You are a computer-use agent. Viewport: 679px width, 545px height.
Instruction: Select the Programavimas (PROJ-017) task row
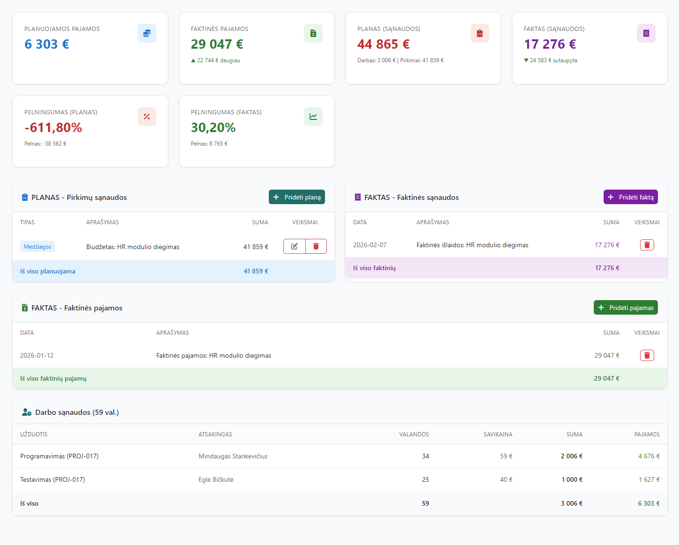pyautogui.click(x=59, y=456)
